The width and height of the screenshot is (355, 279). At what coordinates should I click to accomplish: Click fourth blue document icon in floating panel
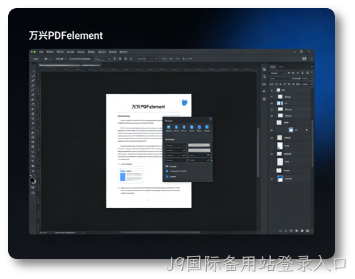pyautogui.click(x=192, y=127)
